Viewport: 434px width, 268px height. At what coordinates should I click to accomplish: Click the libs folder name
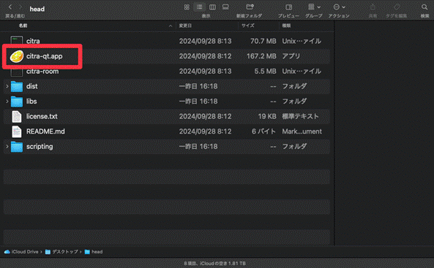(31, 102)
